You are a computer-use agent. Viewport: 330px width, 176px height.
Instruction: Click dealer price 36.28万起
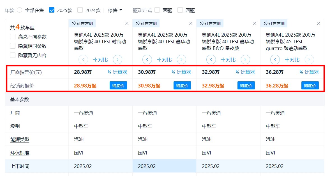(277, 86)
